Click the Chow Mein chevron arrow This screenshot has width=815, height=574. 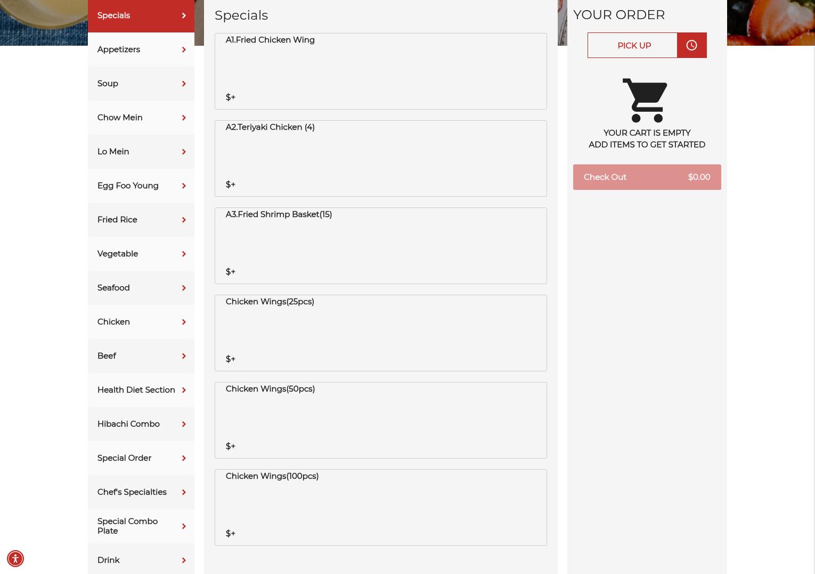[184, 118]
